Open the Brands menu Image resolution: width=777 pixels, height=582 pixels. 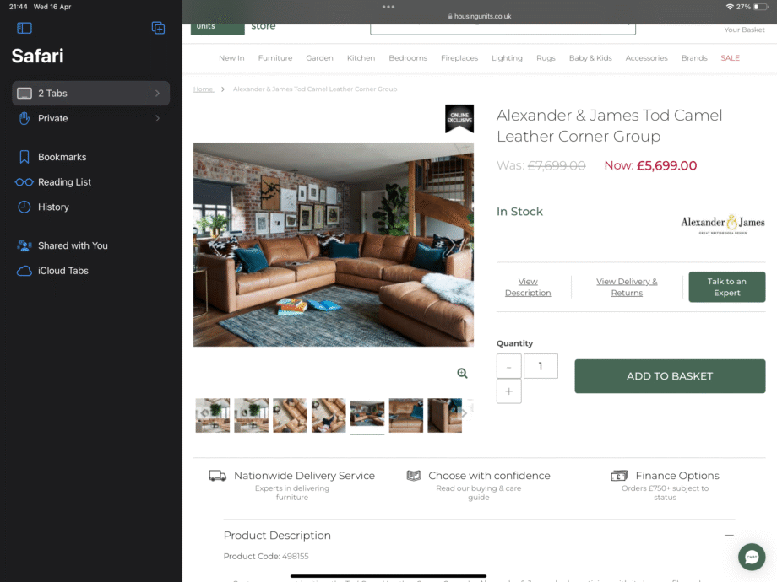(694, 58)
